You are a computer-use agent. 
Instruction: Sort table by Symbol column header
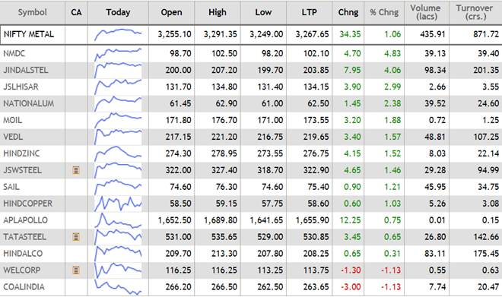click(x=33, y=12)
